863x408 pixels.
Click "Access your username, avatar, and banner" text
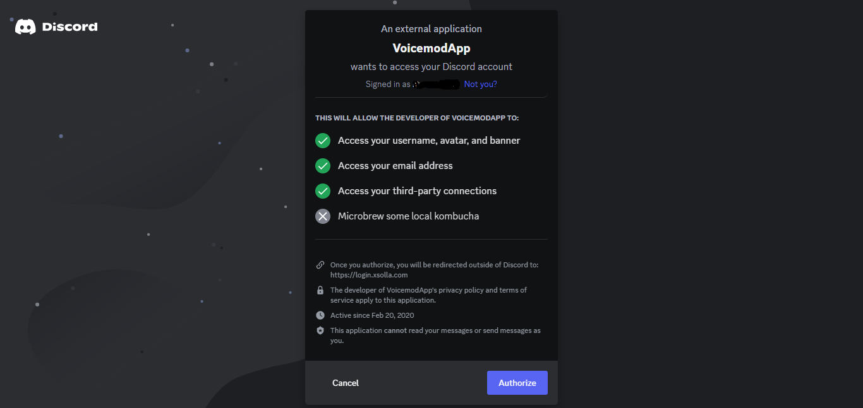[x=429, y=141]
